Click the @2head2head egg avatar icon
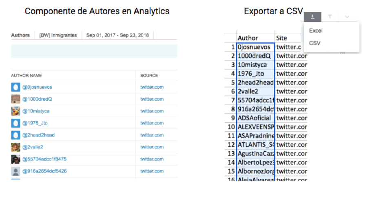383x198 pixels. point(15,135)
